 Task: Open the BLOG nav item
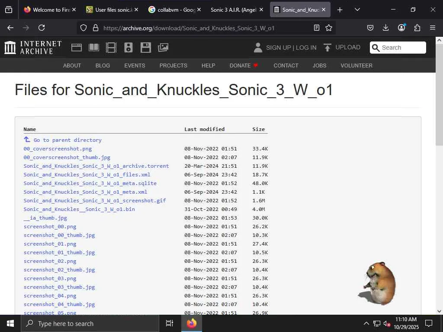103,66
